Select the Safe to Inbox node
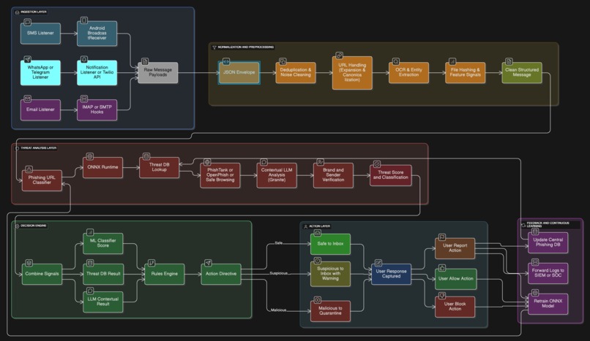The image size is (590, 341). point(330,244)
